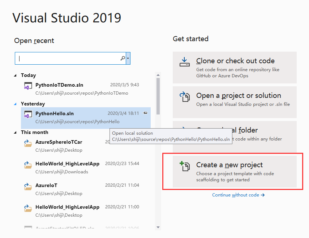Click the PythonHello.sln solution icon
Image resolution: width=309 pixels, height=238 pixels.
pos(28,114)
